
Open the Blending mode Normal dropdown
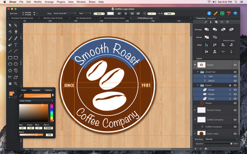[x=221, y=139]
